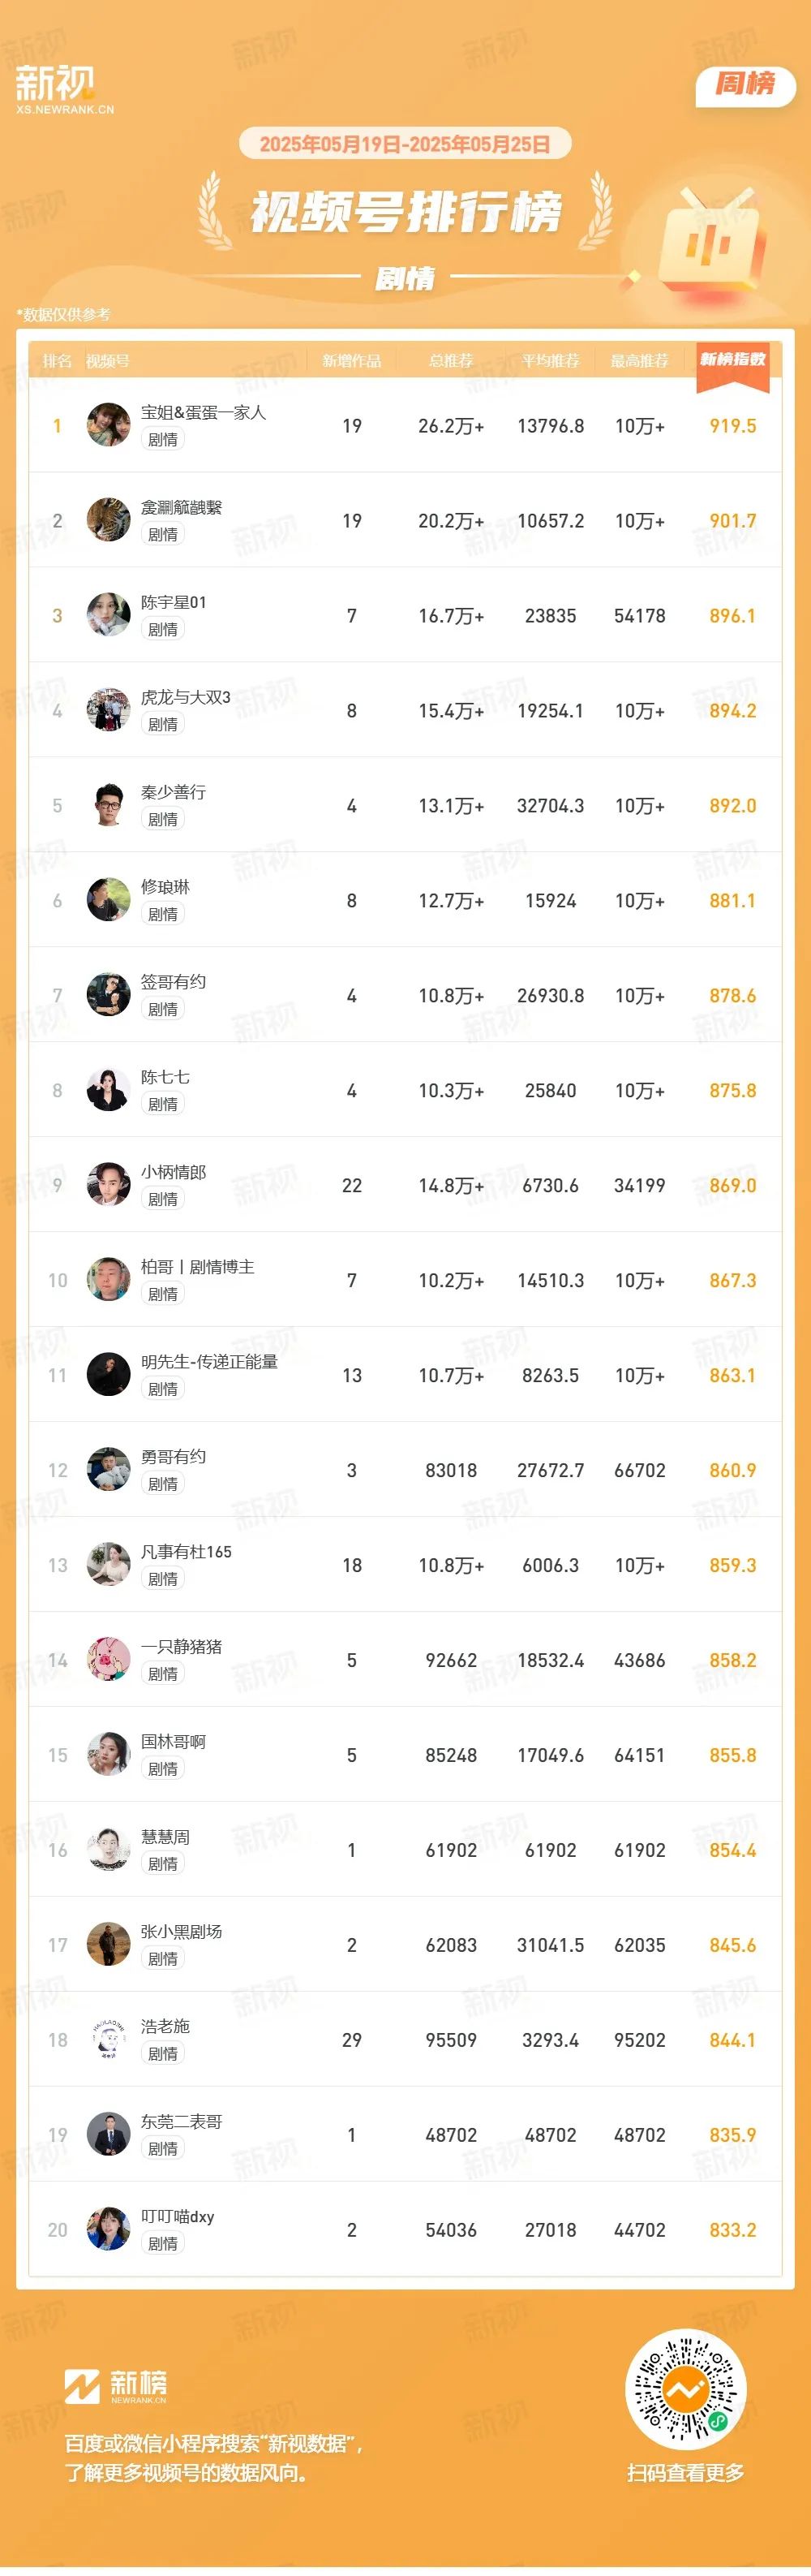
Task: Select the 秦少善行 avatar image
Action: click(108, 805)
